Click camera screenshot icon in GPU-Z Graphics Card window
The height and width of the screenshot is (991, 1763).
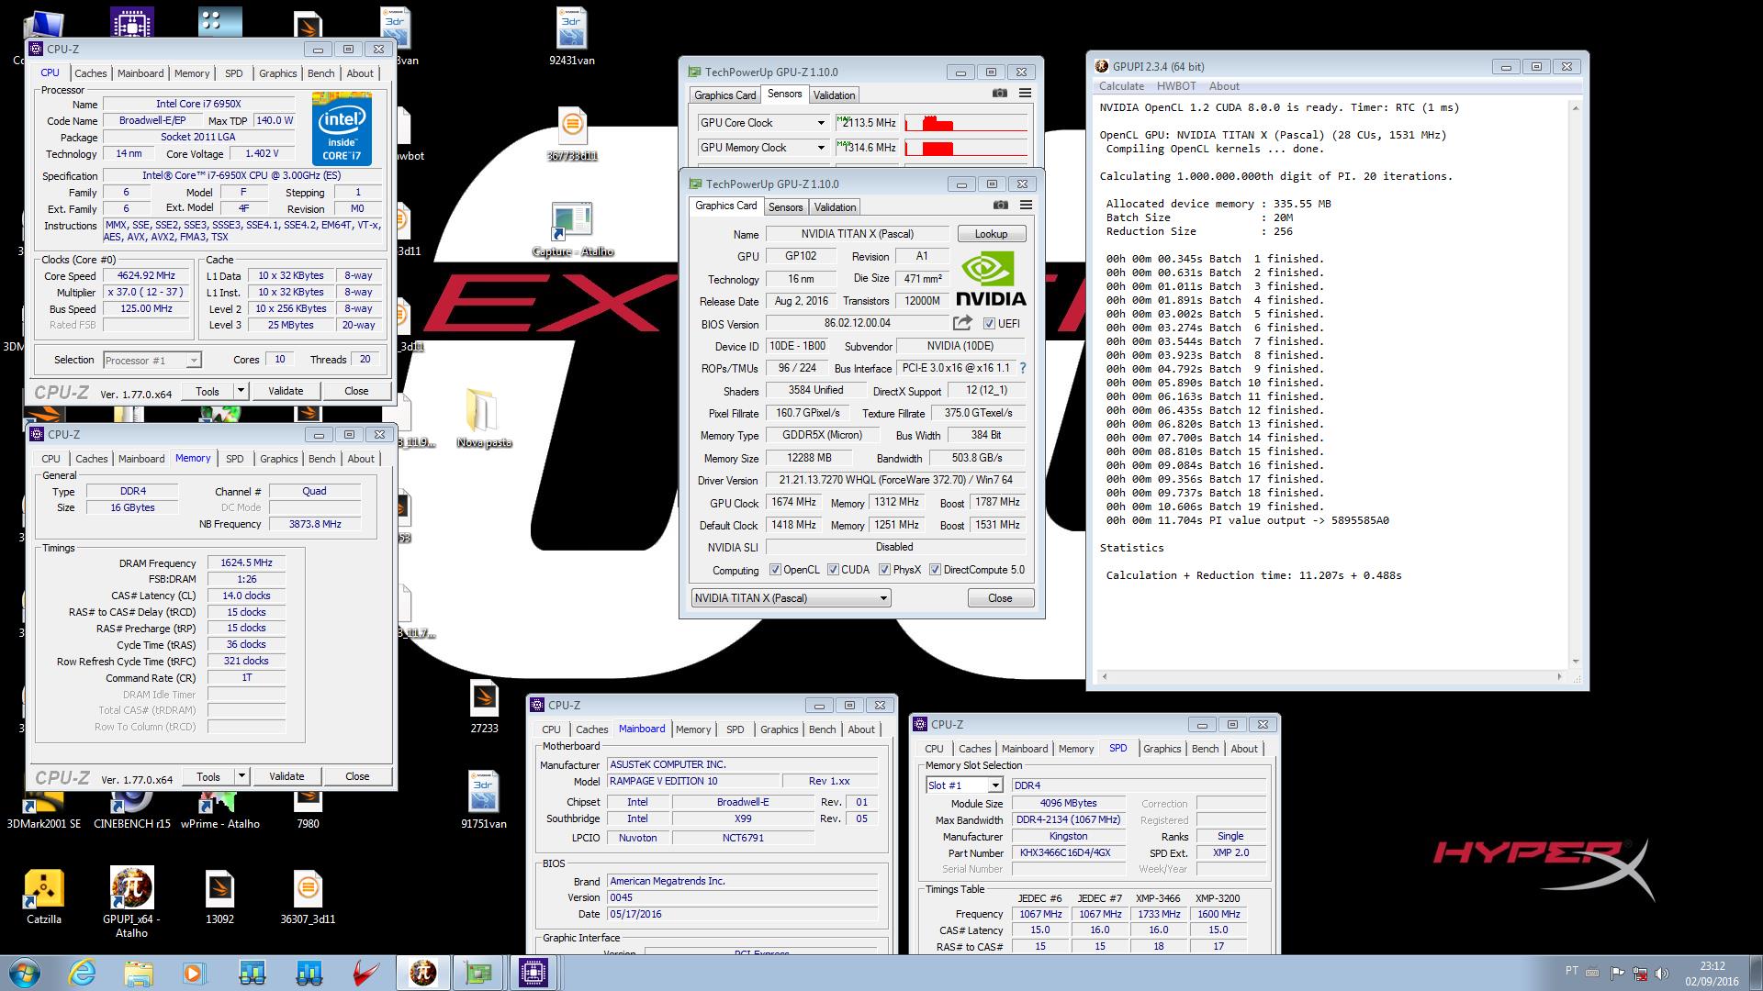[x=1001, y=206]
